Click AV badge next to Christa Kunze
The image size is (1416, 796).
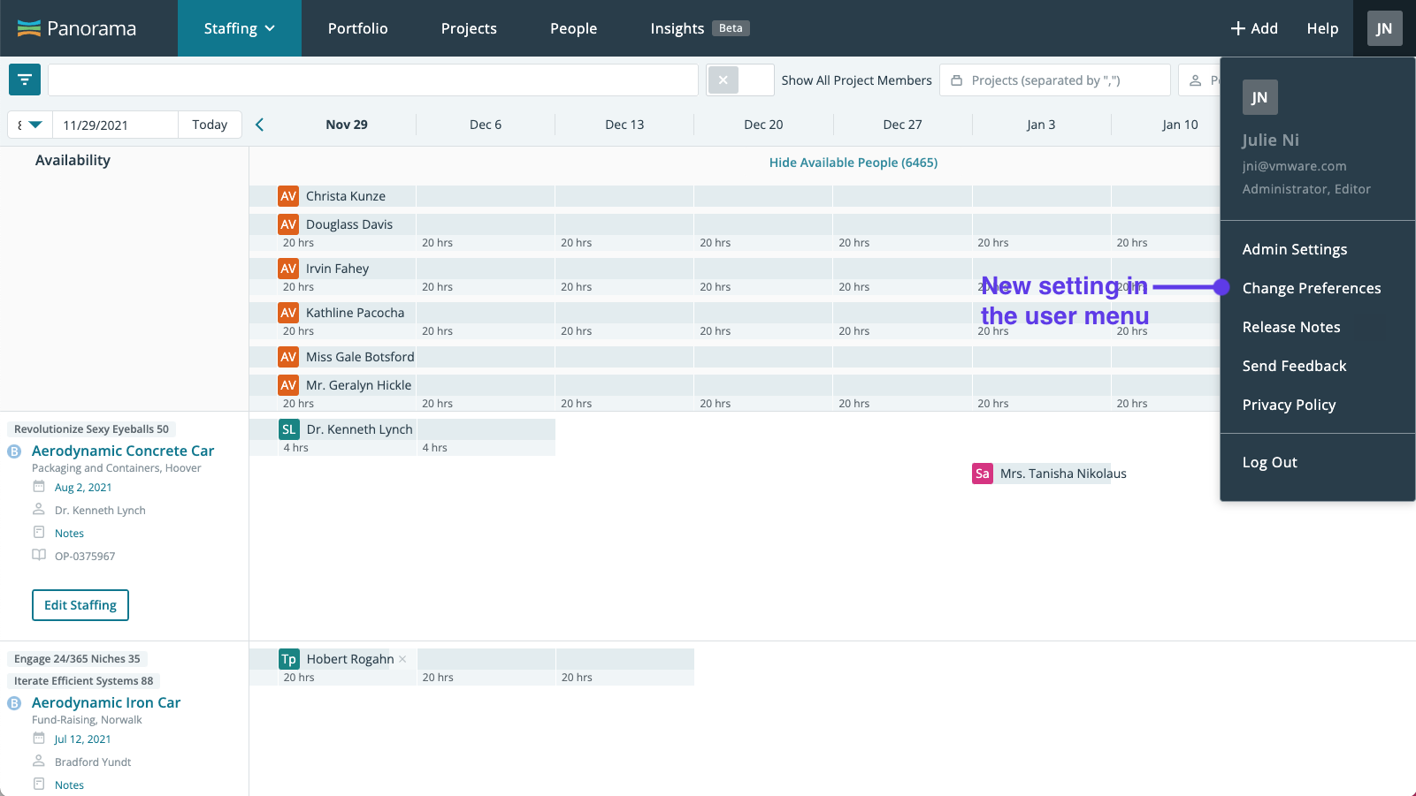(x=288, y=196)
